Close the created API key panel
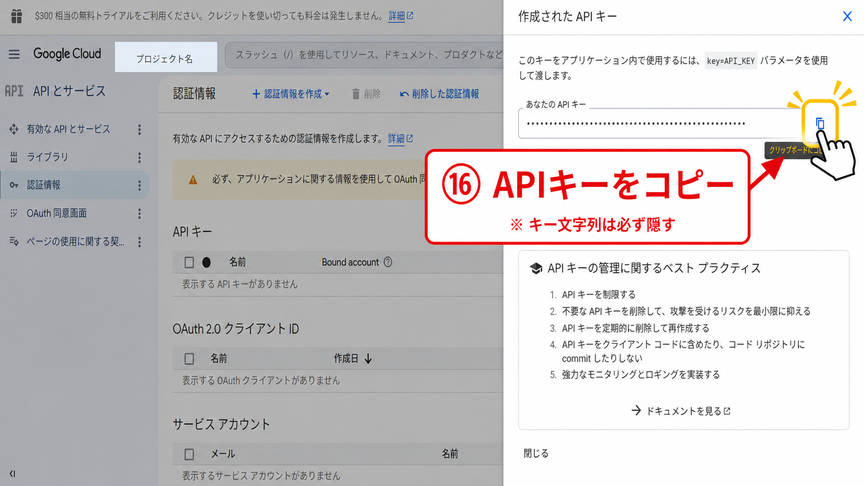864x486 pixels. point(847,17)
